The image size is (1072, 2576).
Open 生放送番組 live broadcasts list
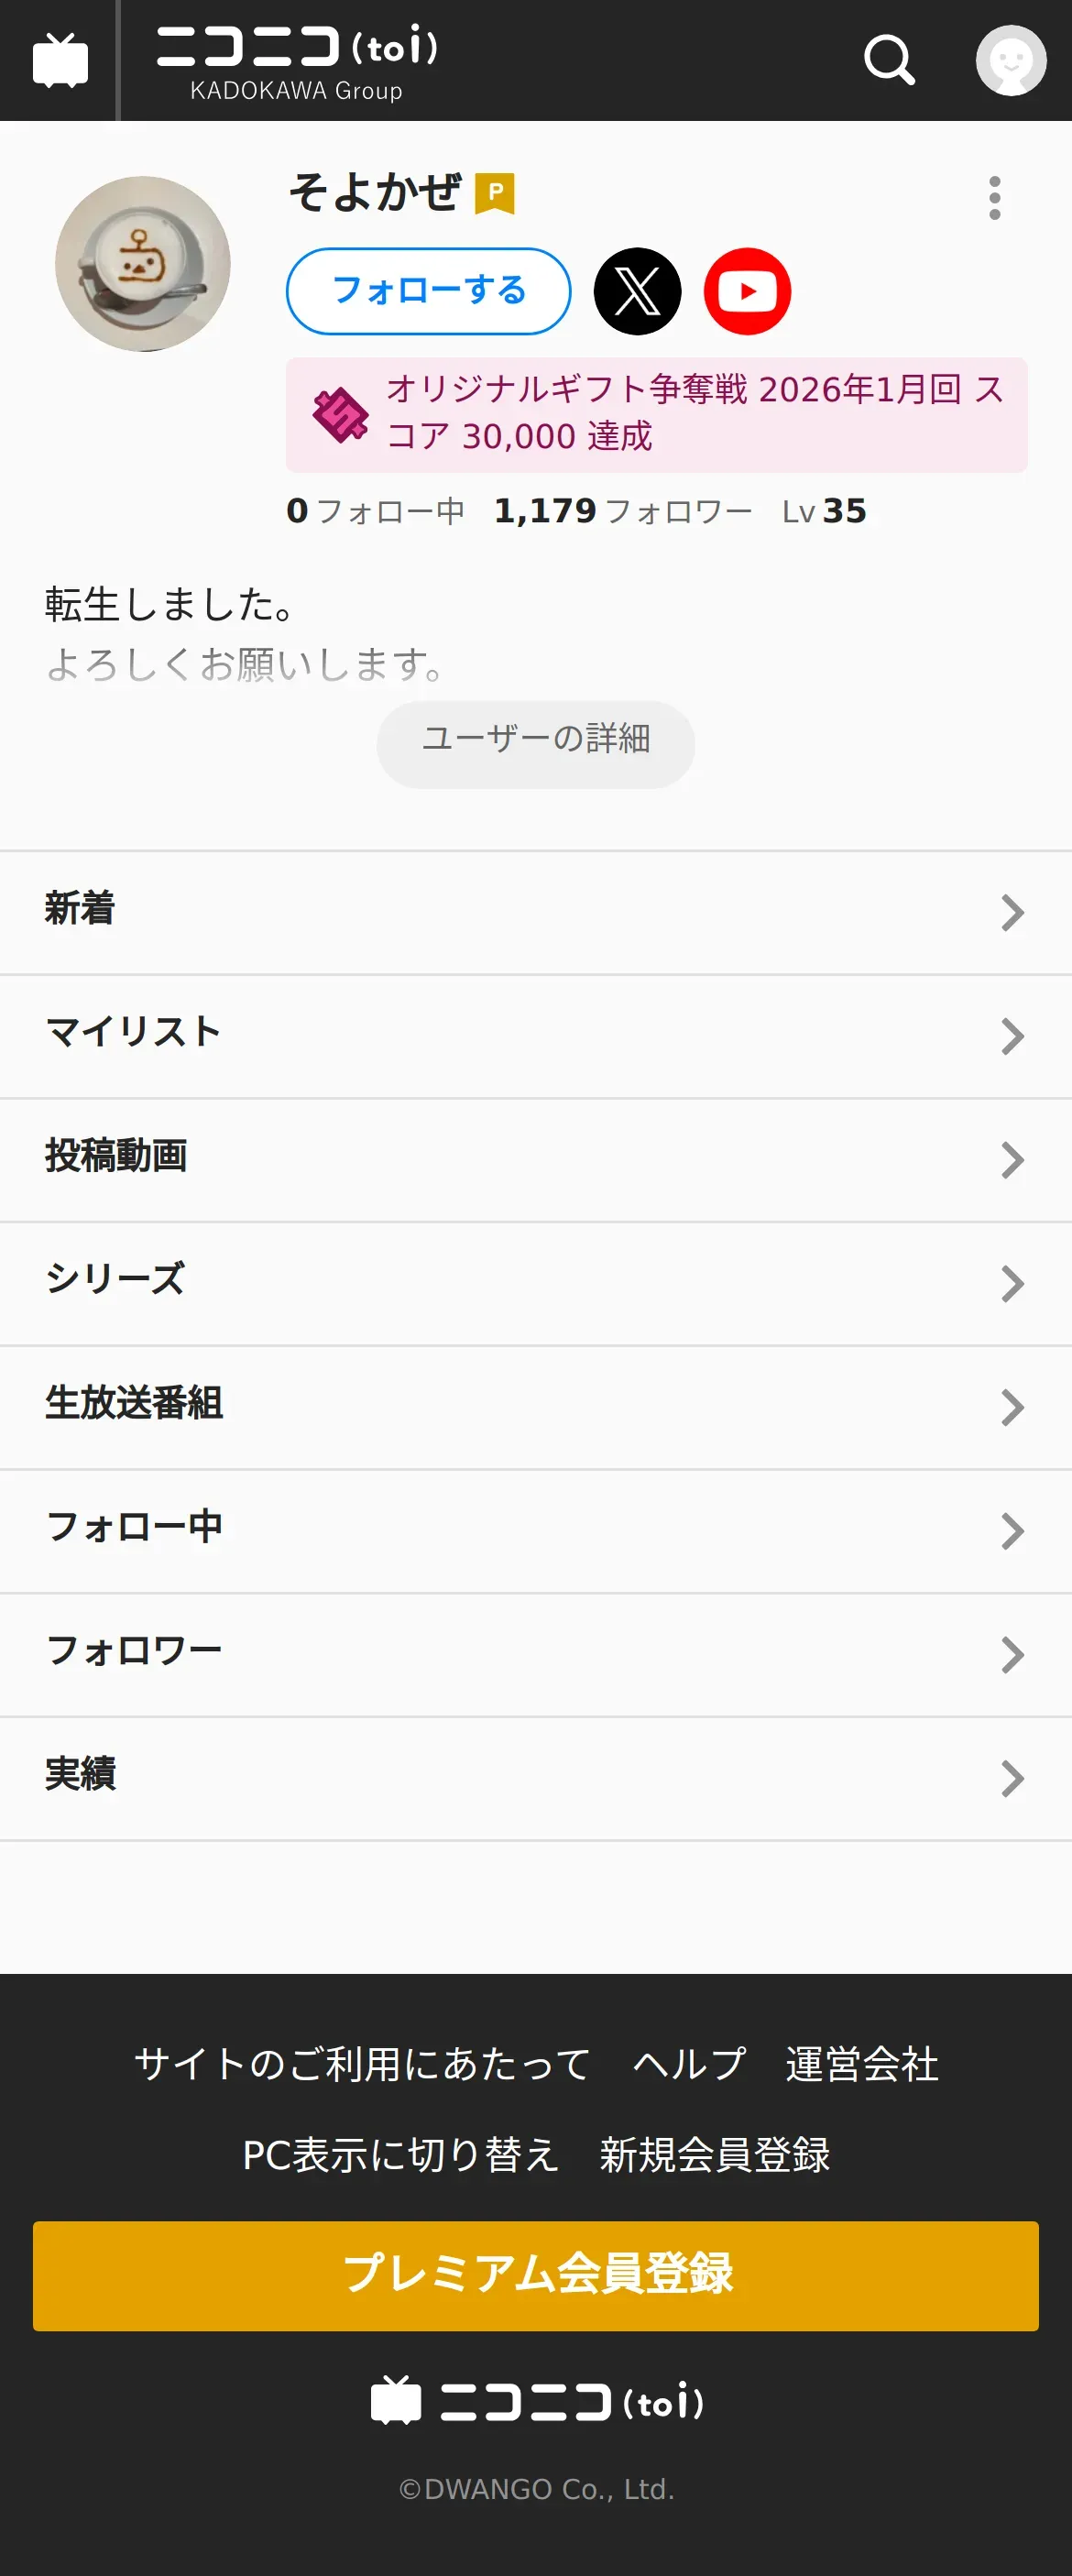click(x=535, y=1406)
